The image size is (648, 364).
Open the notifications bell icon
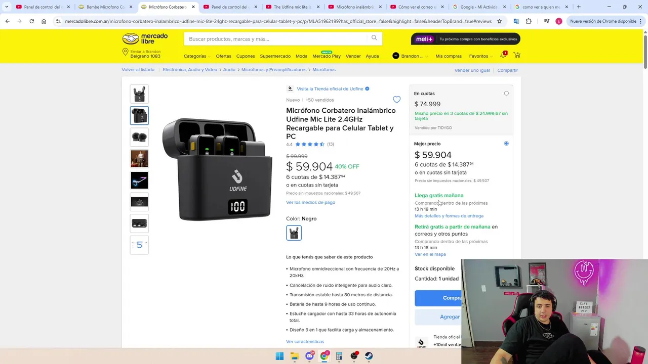tap(503, 55)
